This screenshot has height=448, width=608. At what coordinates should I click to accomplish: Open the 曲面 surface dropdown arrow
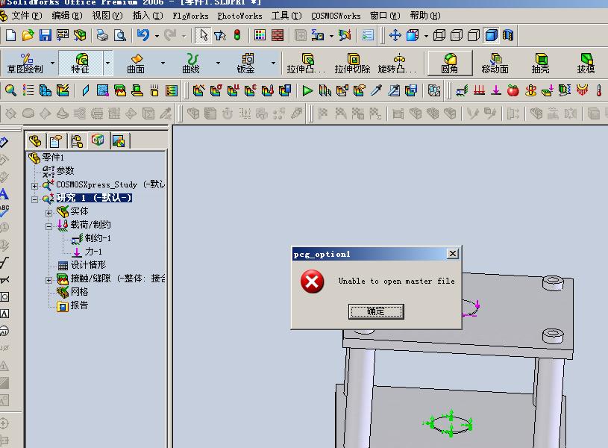pos(163,63)
